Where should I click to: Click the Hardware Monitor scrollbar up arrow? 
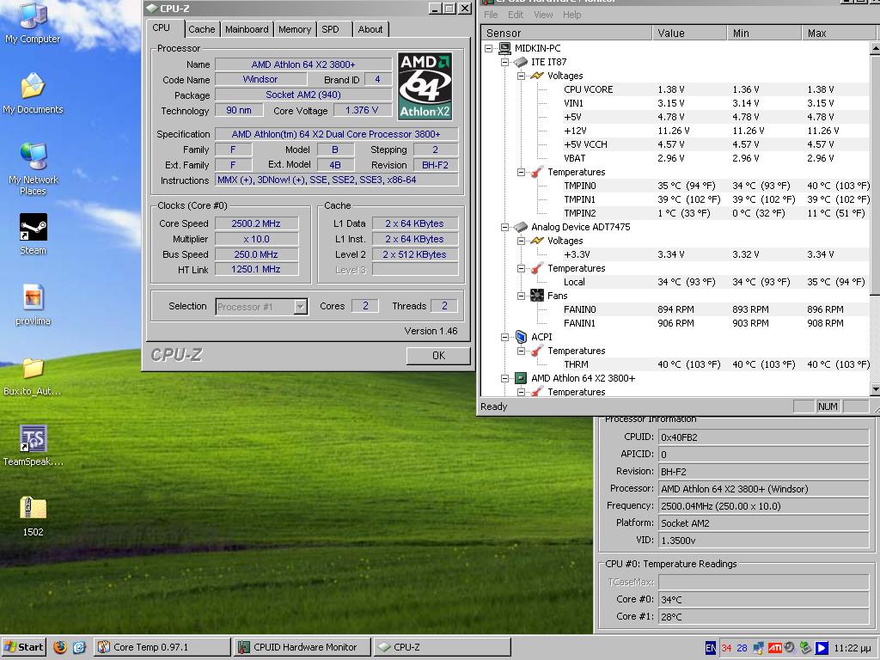coord(875,49)
